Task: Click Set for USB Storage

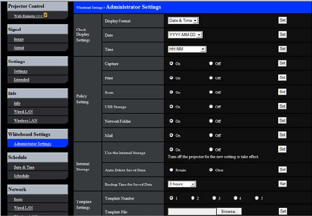Action: click(282, 106)
